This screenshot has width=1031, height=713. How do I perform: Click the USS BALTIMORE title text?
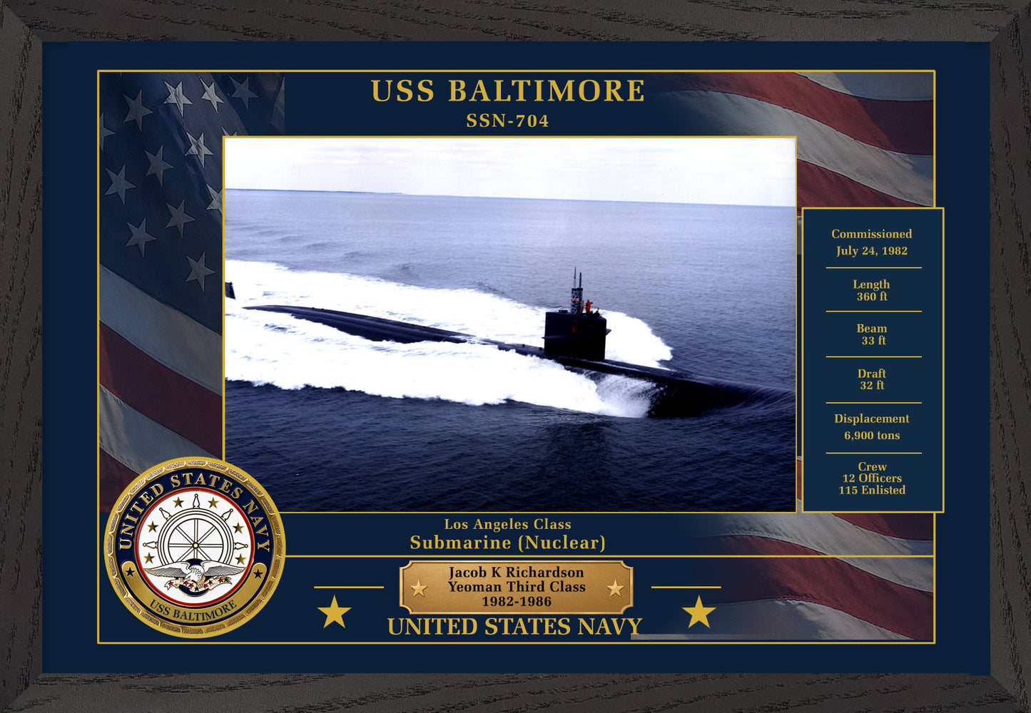(508, 91)
